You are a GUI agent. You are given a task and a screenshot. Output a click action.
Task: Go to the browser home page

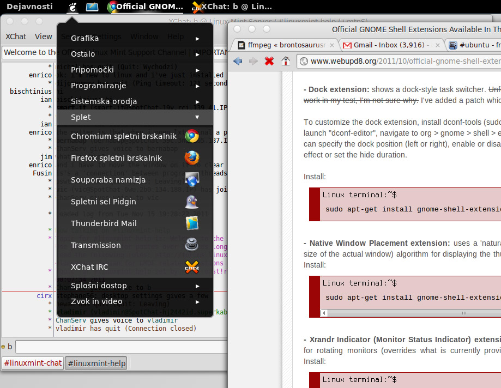tap(286, 61)
